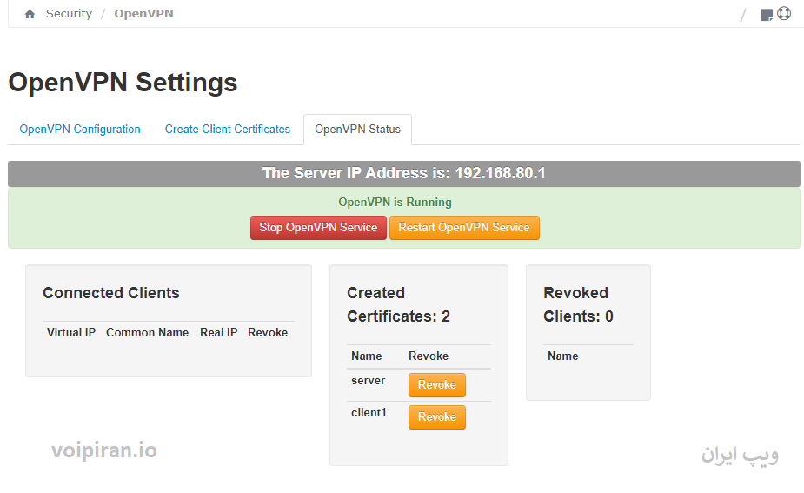Click the Server IP Address banner
Screen dimensions: 804x493
click(x=404, y=173)
